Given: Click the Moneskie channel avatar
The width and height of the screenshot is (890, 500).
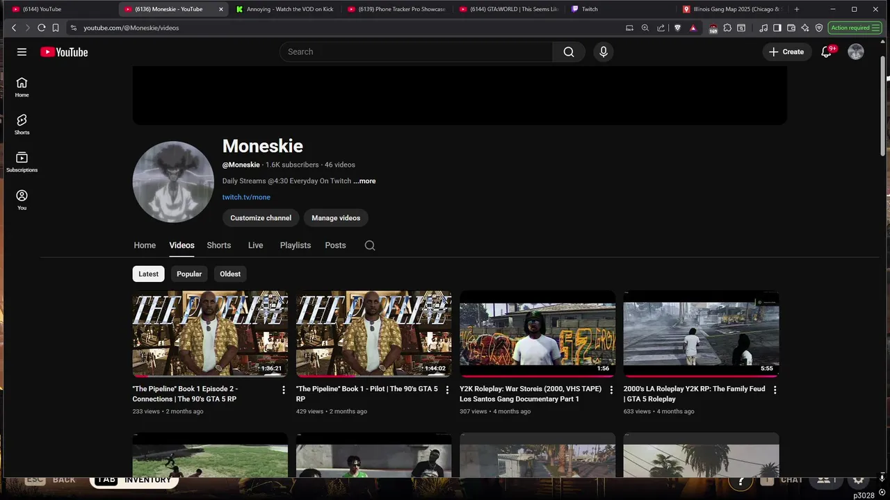Looking at the screenshot, I should (x=173, y=182).
